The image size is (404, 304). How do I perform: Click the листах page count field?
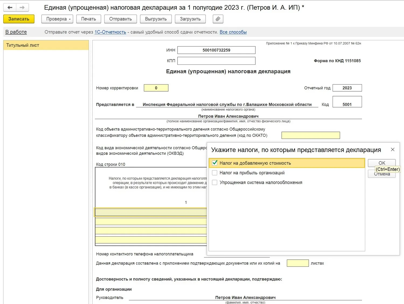coord(298,263)
